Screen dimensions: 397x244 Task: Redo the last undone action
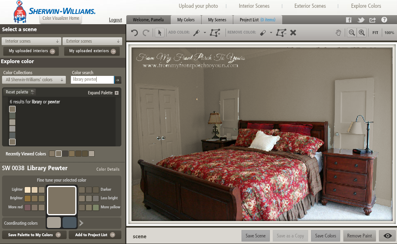(146, 32)
